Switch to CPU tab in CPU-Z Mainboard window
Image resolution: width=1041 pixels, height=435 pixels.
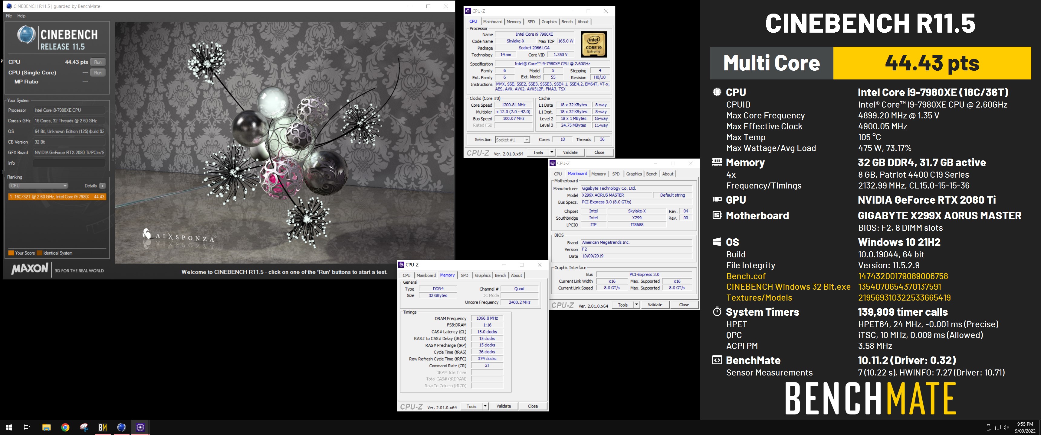pyautogui.click(x=558, y=174)
